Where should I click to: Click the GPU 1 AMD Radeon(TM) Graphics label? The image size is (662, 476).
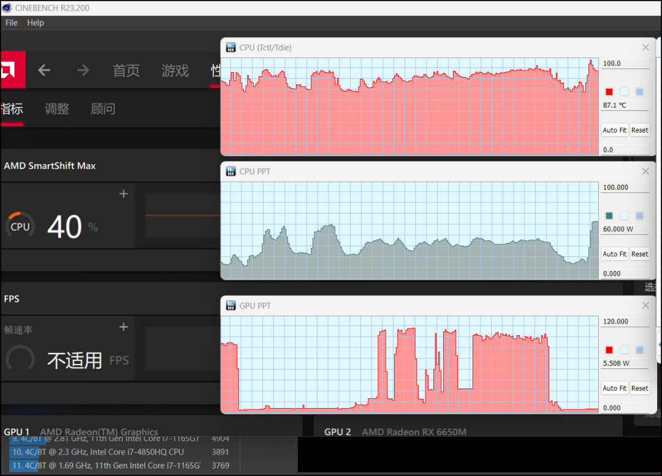81,432
